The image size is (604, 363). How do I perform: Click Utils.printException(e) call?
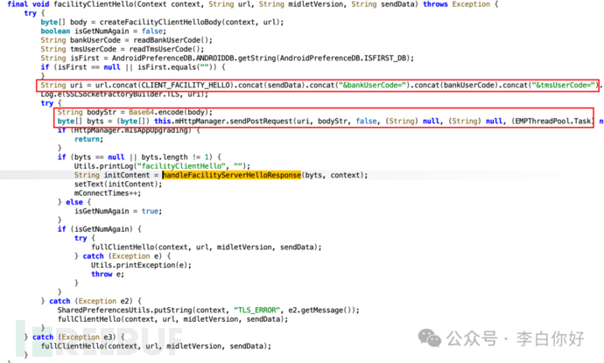[x=139, y=265]
